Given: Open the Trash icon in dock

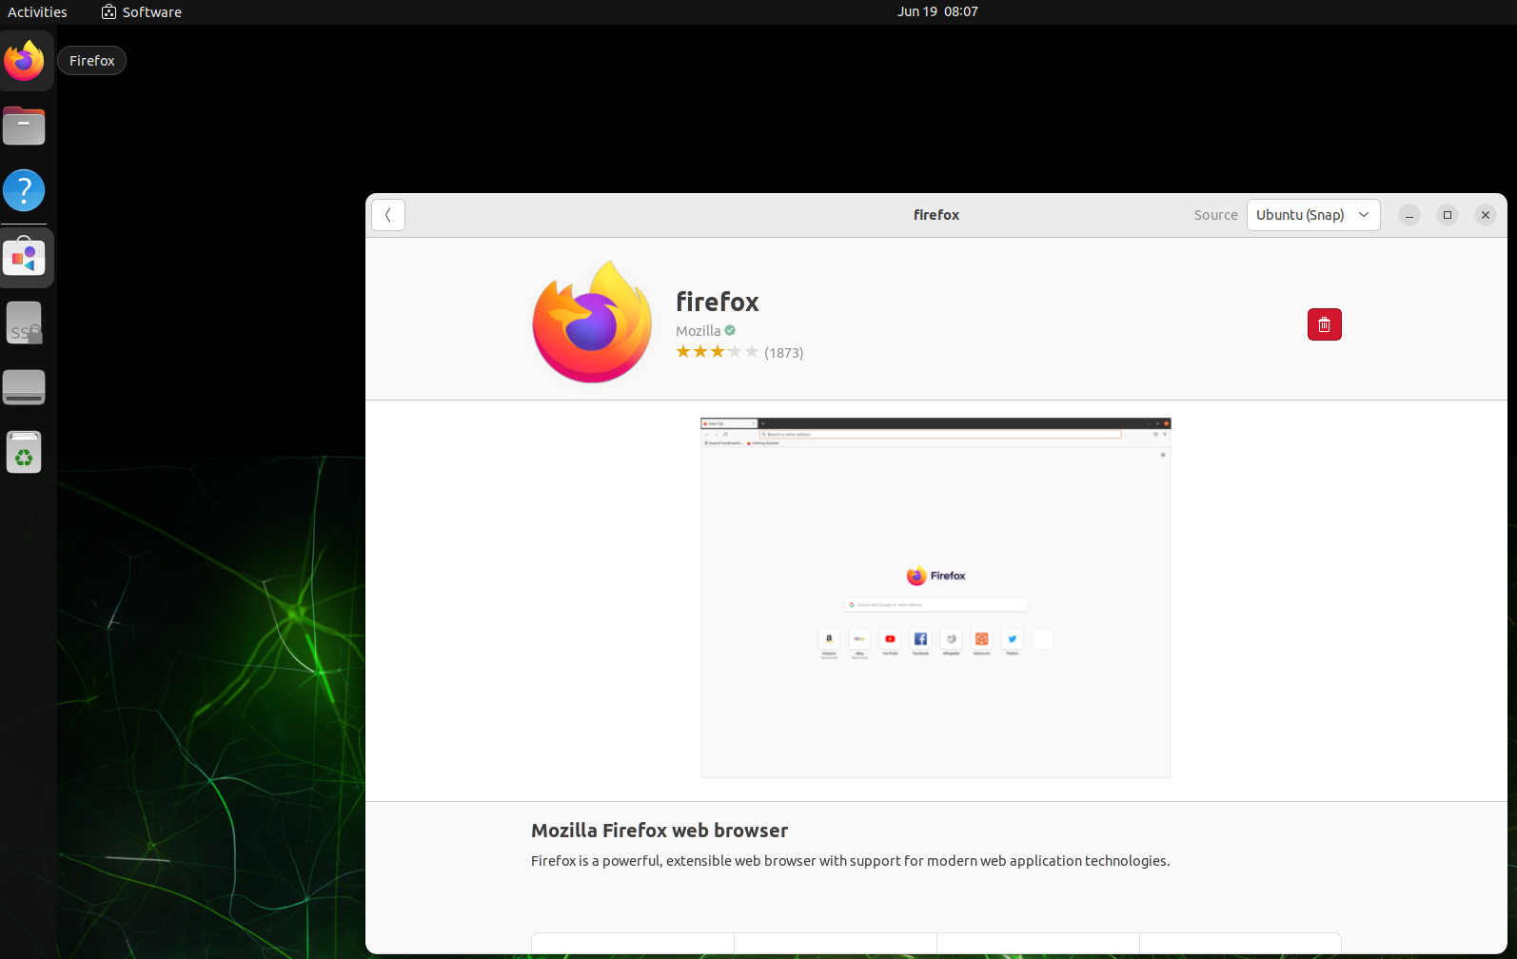Looking at the screenshot, I should (24, 452).
